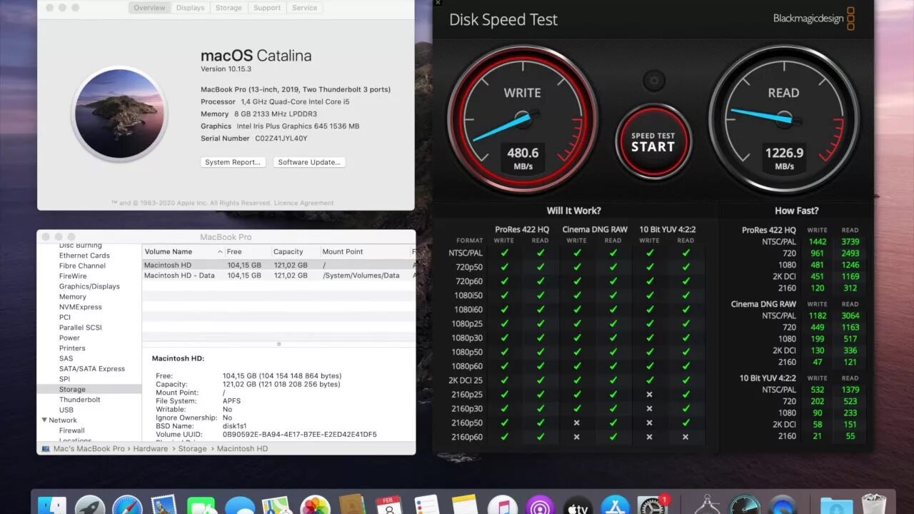Open Disk Speed Test settings gear

[x=653, y=81]
